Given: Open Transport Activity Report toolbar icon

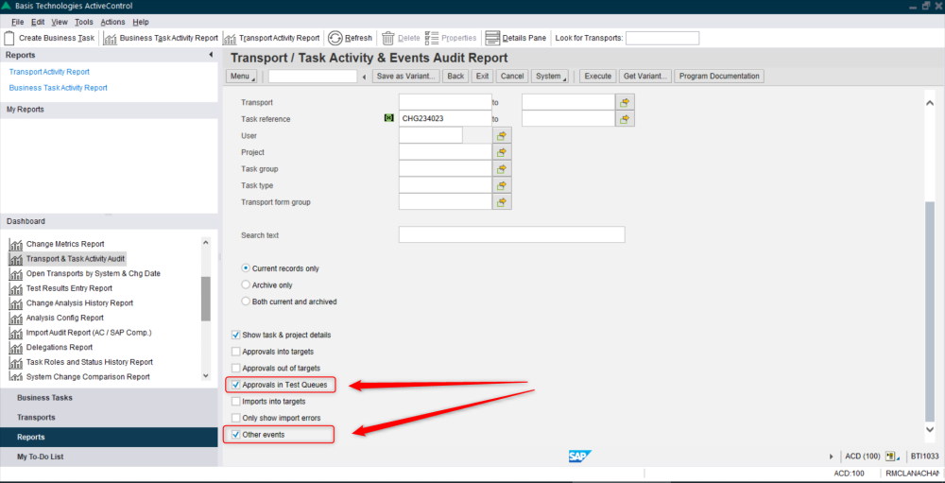Looking at the screenshot, I should (230, 38).
